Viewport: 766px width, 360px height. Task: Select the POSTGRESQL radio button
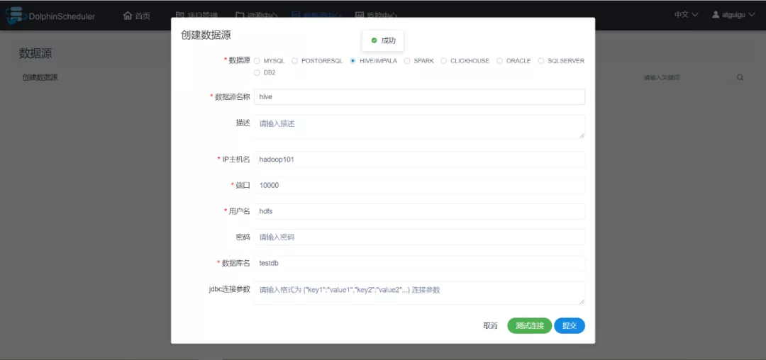pos(294,61)
